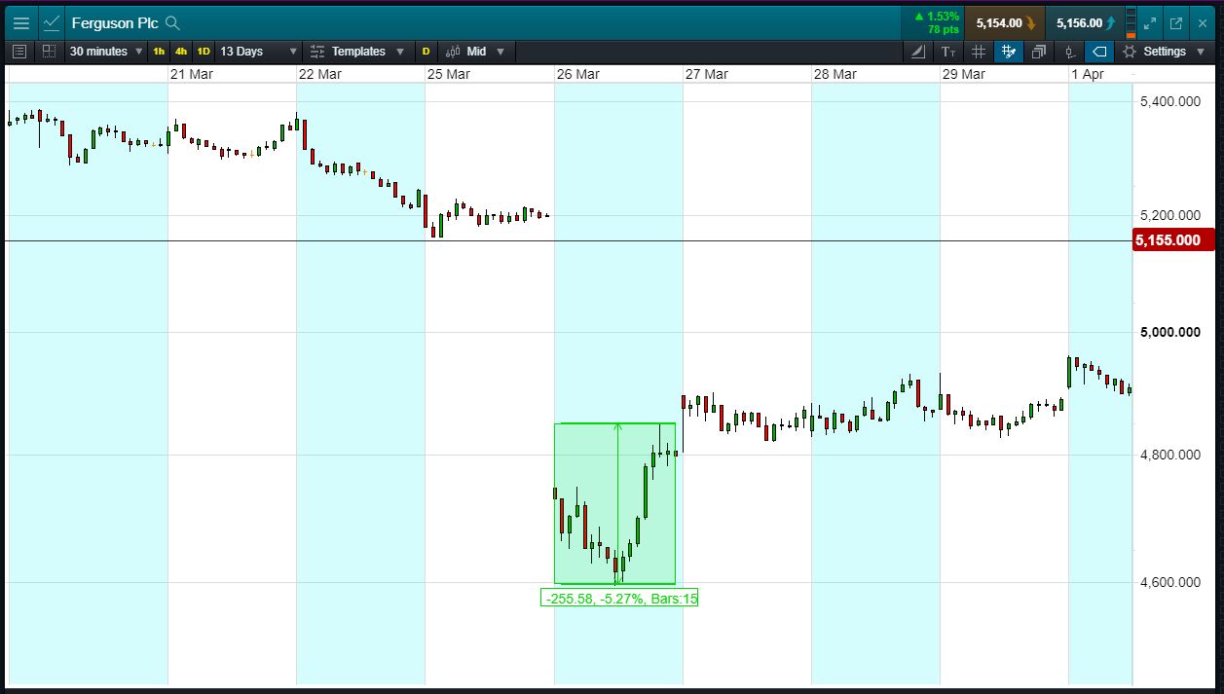This screenshot has width=1224, height=694.
Task: Expand the chart to fullscreen
Action: [x=1150, y=23]
